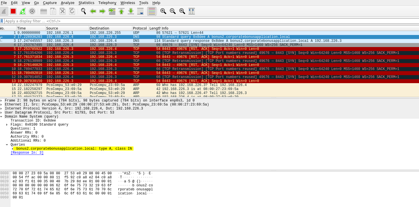Restart the current capture
Screen dimensions: 419x207
pos(23,11)
